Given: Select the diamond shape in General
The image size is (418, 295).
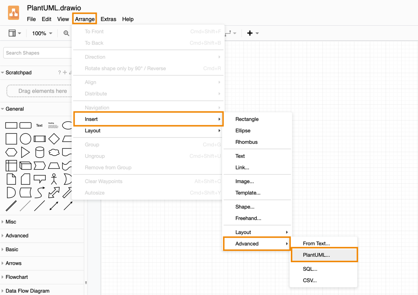Looking at the screenshot, I should [54, 139].
